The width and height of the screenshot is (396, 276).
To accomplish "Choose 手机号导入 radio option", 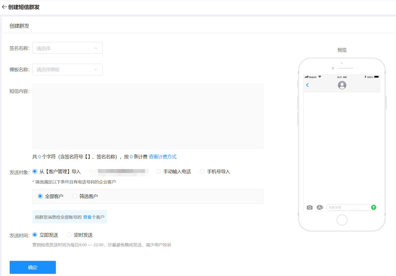I will [202, 171].
